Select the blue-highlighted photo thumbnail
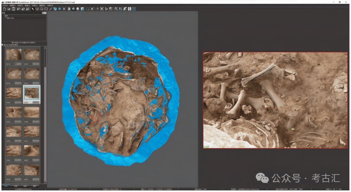 (x=32, y=93)
